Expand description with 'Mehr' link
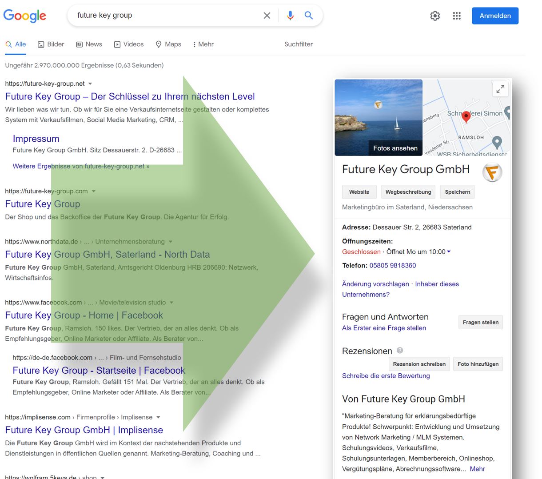The height and width of the screenshot is (479, 542). (x=477, y=469)
